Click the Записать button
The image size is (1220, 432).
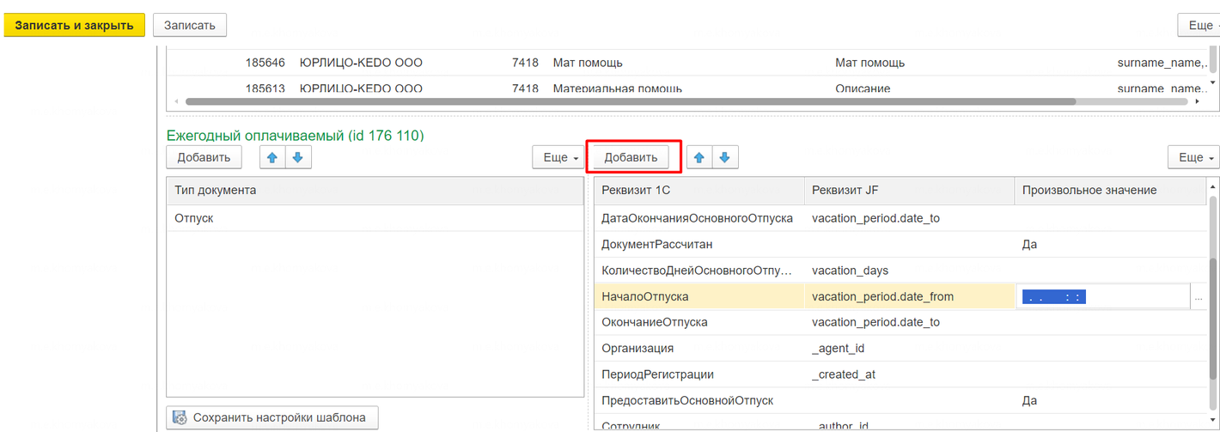click(x=189, y=26)
